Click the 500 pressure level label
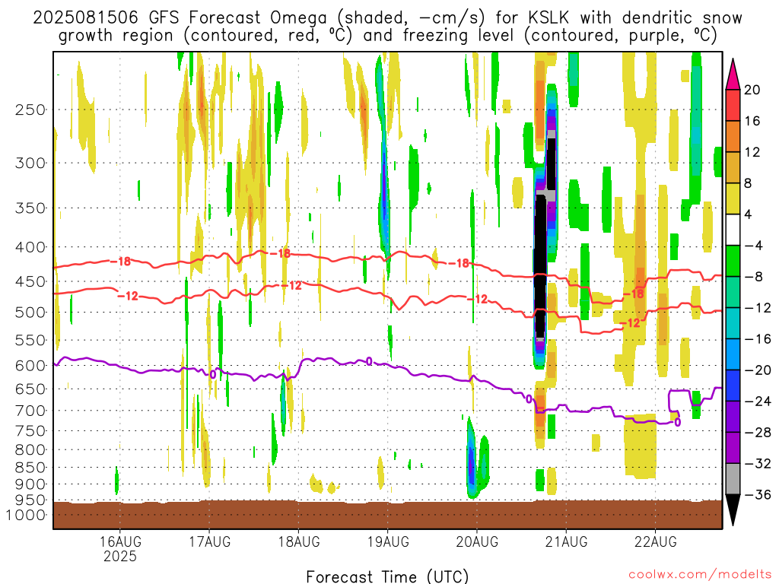This screenshot has height=584, width=779. pos(30,313)
